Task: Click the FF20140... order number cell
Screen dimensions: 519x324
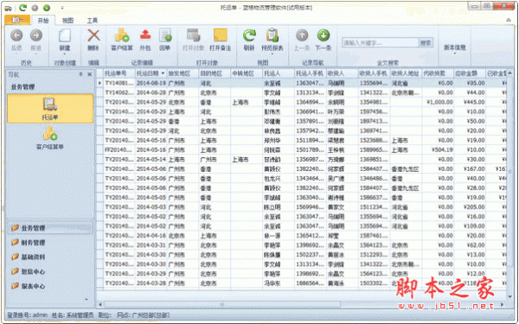Action: coord(119,149)
